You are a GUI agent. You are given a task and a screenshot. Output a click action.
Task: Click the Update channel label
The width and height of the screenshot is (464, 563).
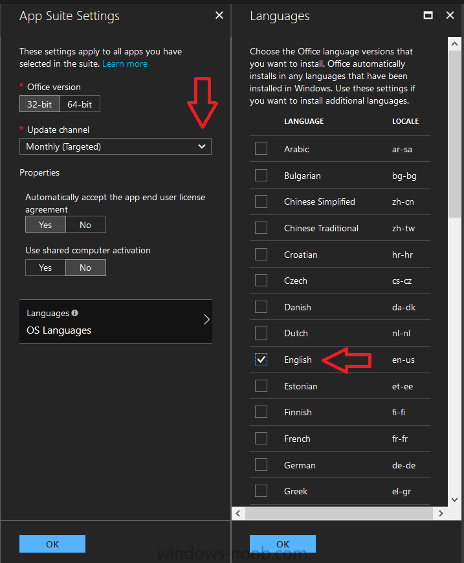coord(58,130)
